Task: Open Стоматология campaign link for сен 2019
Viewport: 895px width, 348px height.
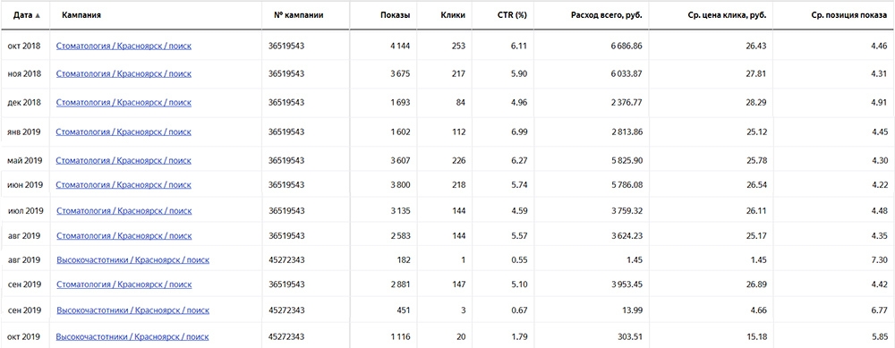Action: [x=124, y=284]
